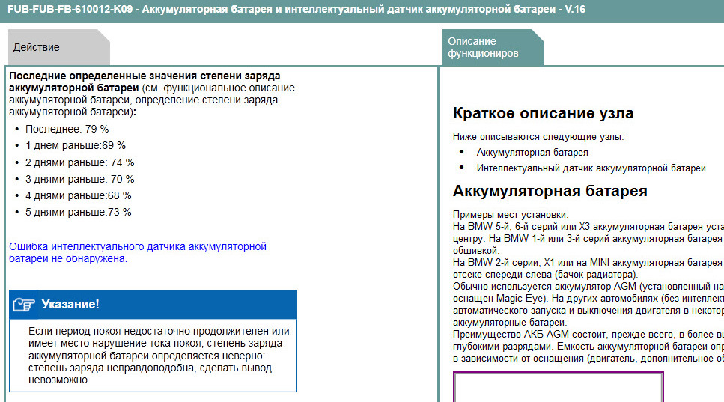This screenshot has height=402, width=724.
Task: Click the bullet item "Аккумуляторная батарея" in the list
Action: click(x=532, y=152)
